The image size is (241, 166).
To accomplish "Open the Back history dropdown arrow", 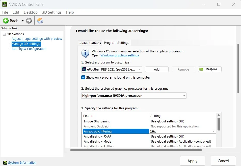I will [22, 21].
